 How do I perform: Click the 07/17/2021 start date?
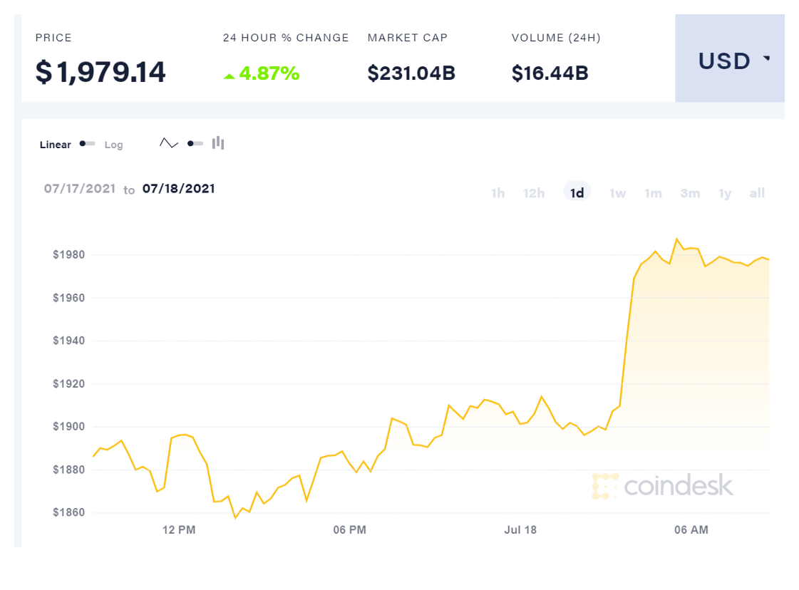tap(80, 189)
